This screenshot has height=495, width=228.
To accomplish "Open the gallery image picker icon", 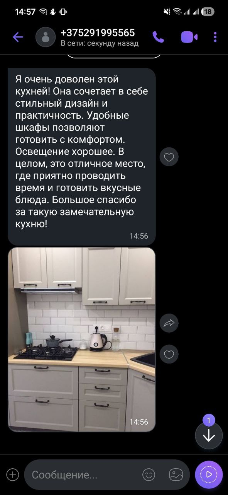I will click(176, 475).
